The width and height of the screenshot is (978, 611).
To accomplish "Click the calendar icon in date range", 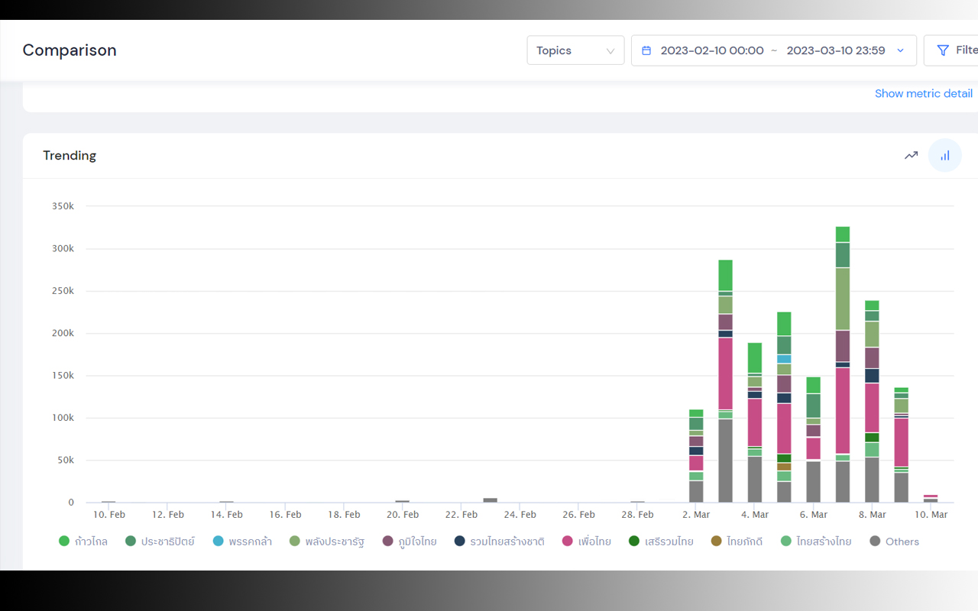I will click(646, 50).
